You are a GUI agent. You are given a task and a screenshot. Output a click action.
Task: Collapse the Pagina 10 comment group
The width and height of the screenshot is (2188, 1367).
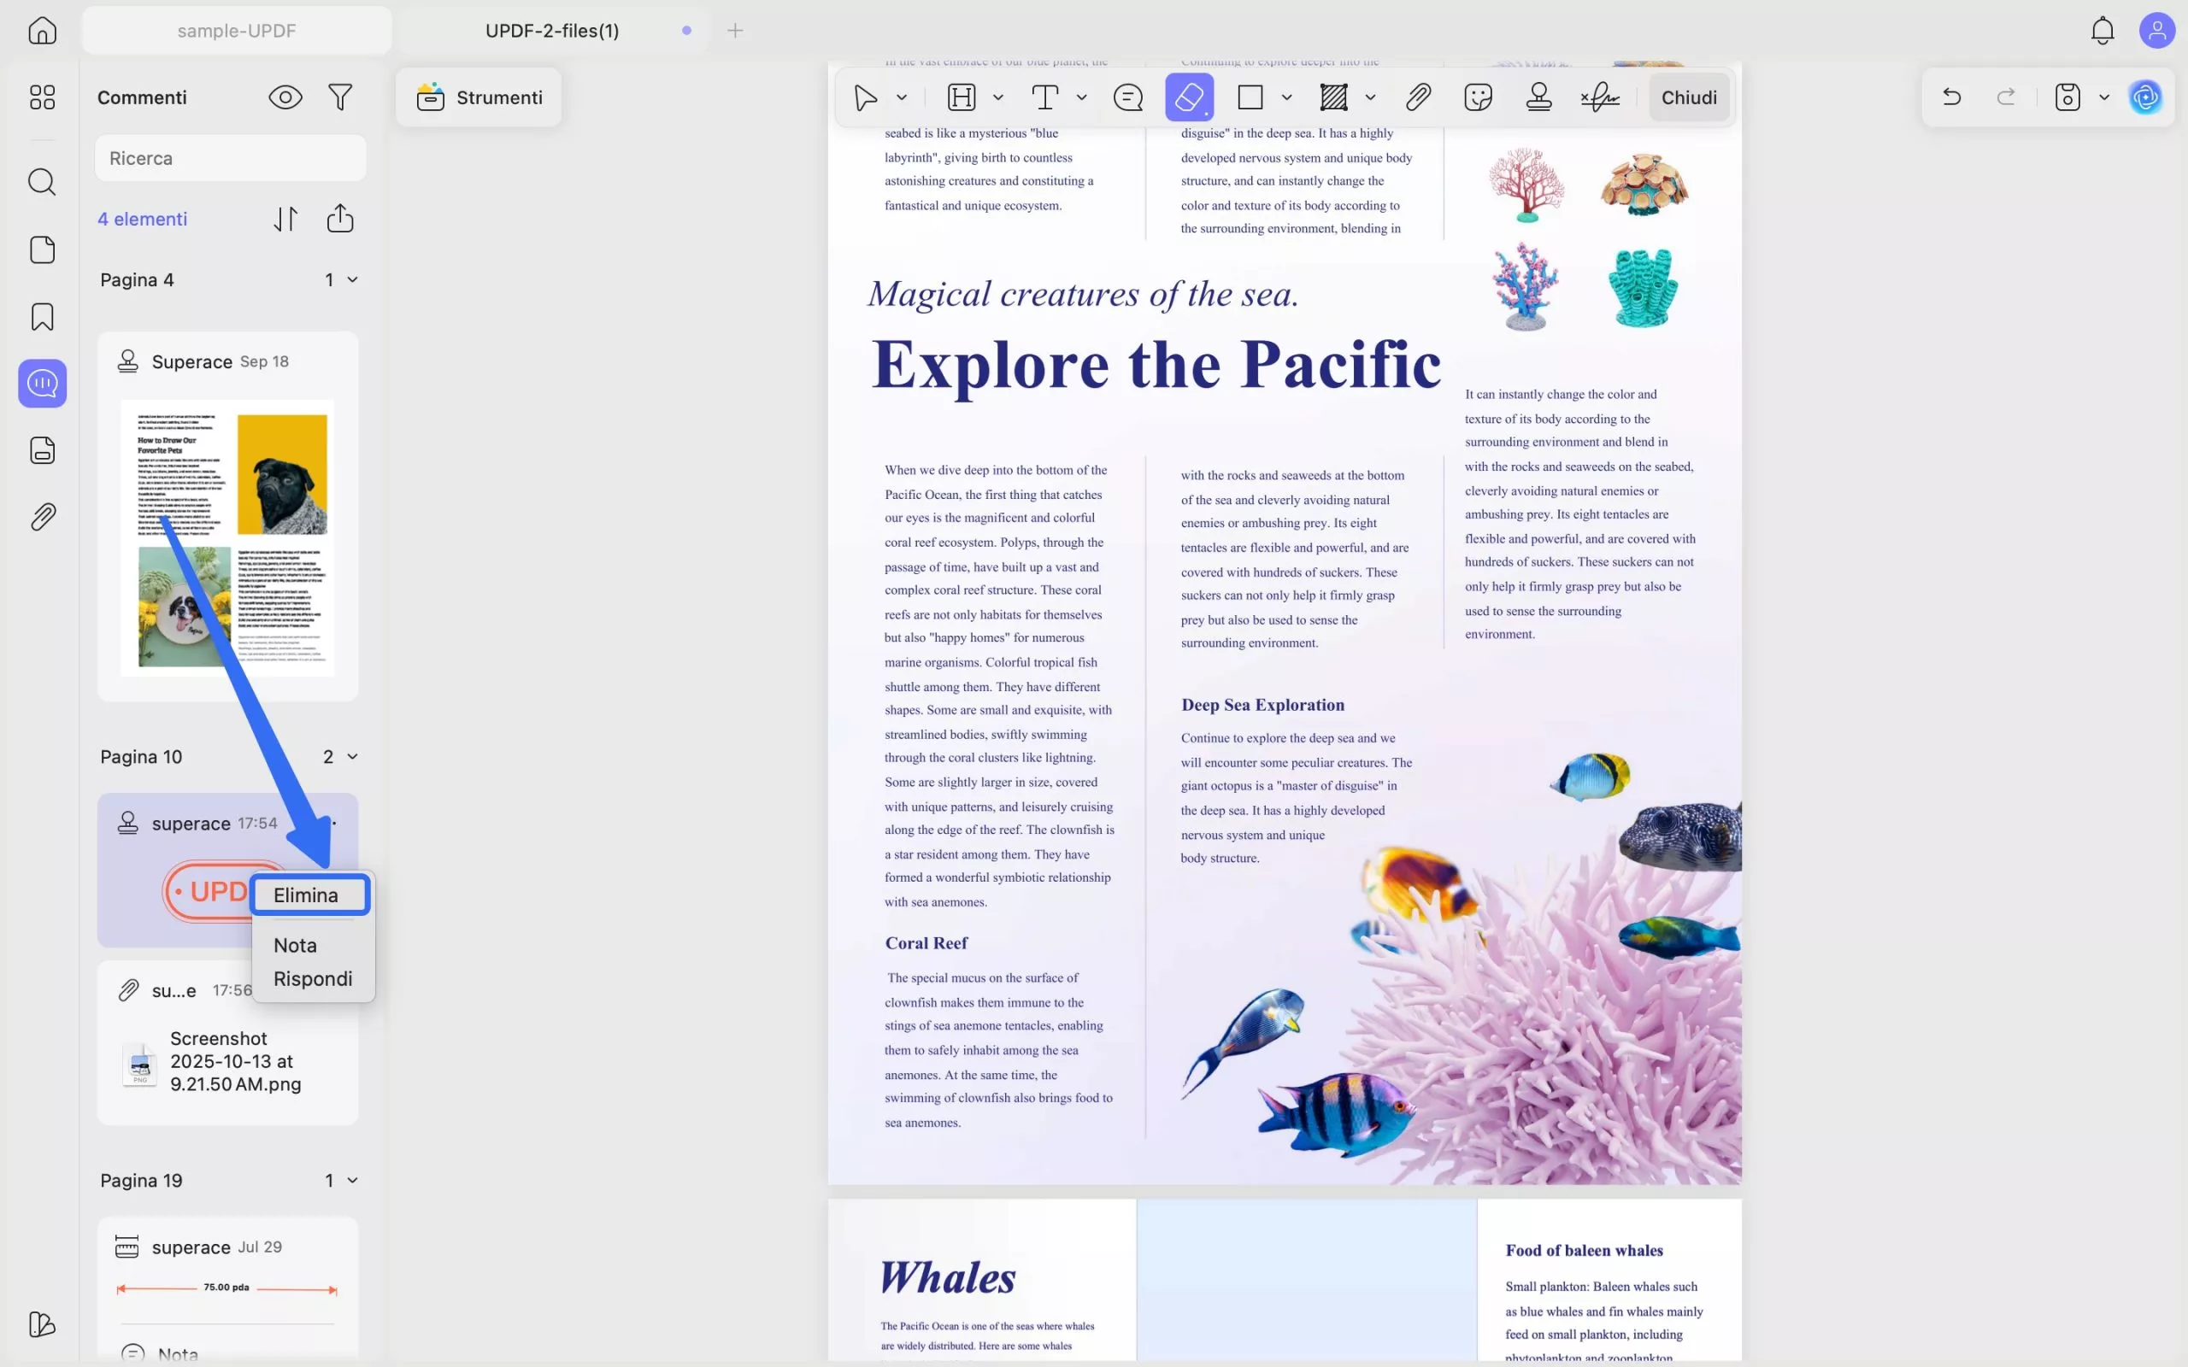[x=353, y=757]
